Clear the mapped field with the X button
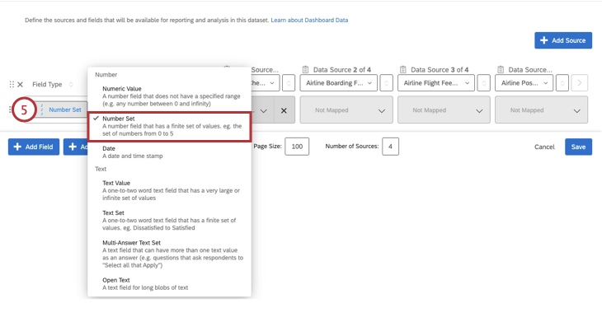 284,110
